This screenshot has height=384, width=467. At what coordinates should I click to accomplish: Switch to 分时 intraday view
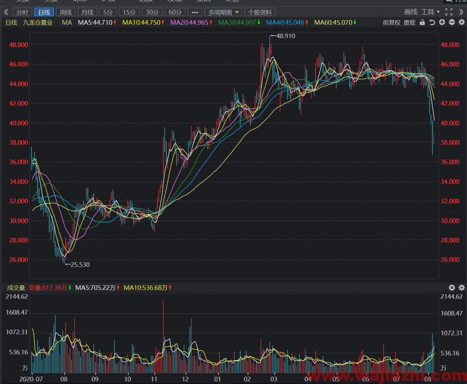tap(22, 12)
